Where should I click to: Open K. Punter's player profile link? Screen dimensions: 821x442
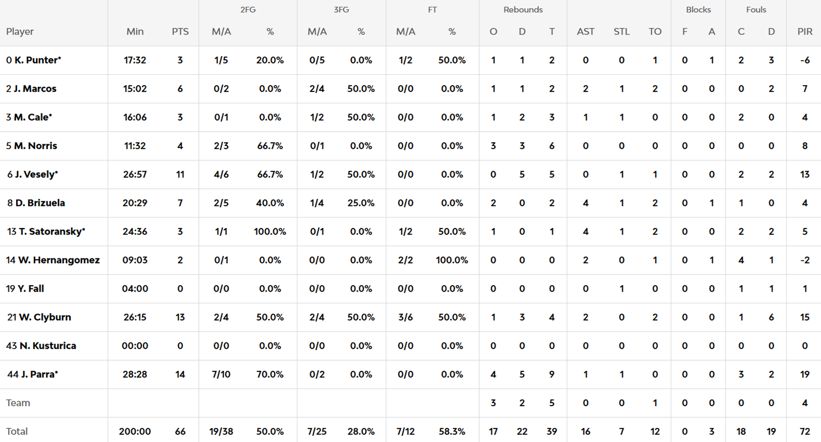pyautogui.click(x=37, y=60)
